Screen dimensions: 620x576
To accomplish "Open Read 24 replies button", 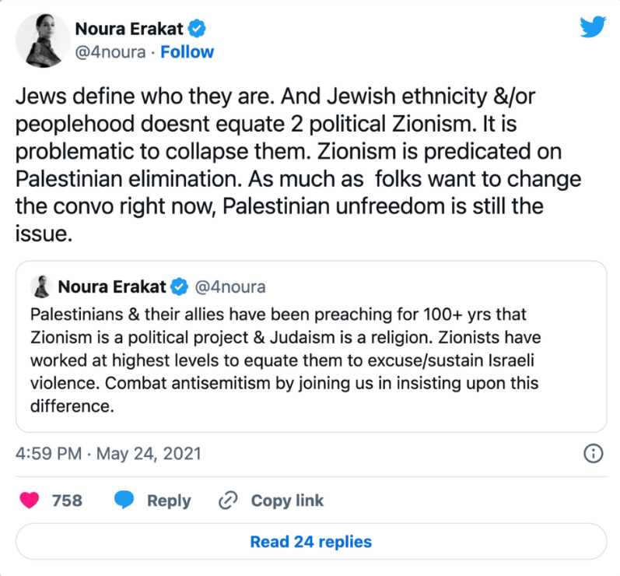I will (311, 542).
